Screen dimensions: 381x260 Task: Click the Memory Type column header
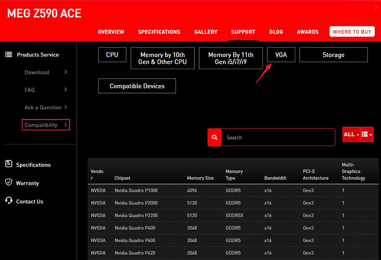click(x=234, y=175)
